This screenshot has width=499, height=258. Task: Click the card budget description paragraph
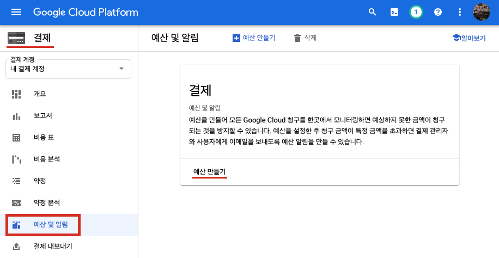(x=319, y=131)
